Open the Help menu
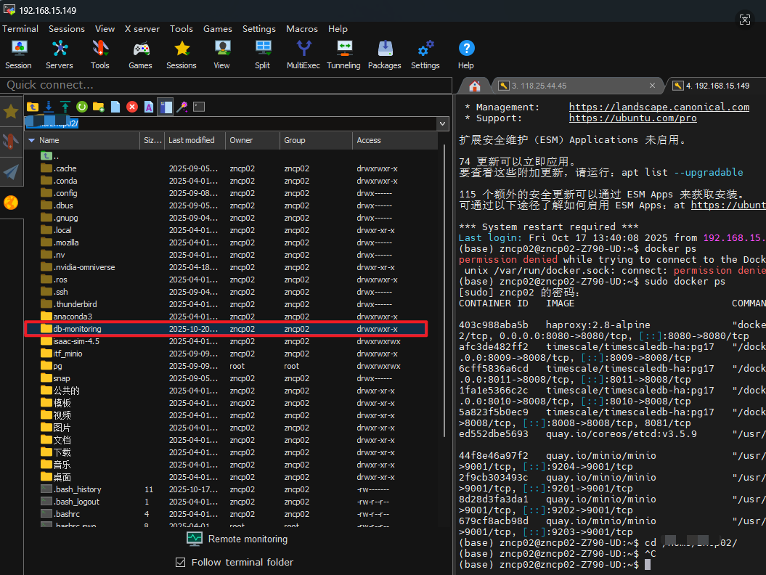Screen dimensions: 766x575 click(x=338, y=29)
